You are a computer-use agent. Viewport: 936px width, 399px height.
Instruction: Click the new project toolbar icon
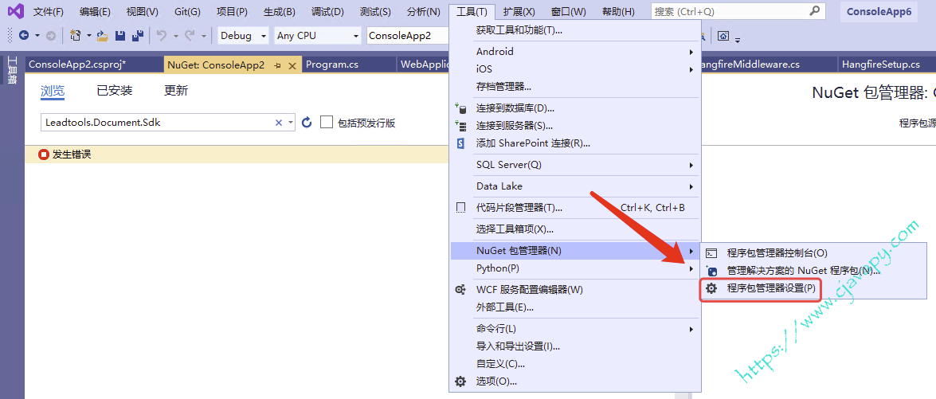point(76,36)
